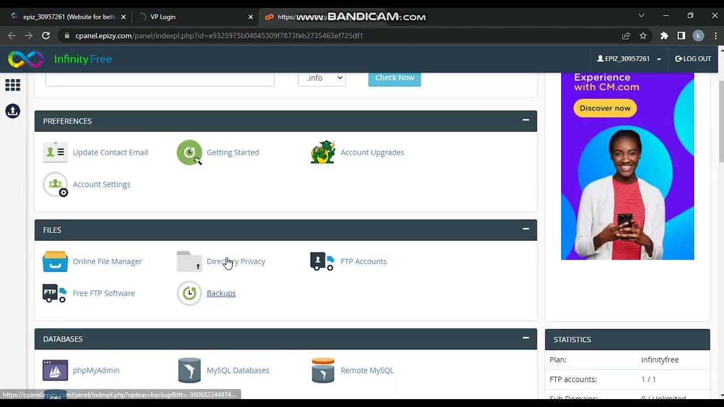Image resolution: width=724 pixels, height=407 pixels.
Task: Bookmark this page with the star icon
Action: click(x=643, y=36)
